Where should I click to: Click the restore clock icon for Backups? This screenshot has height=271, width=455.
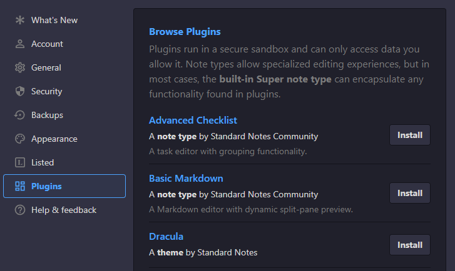(20, 115)
